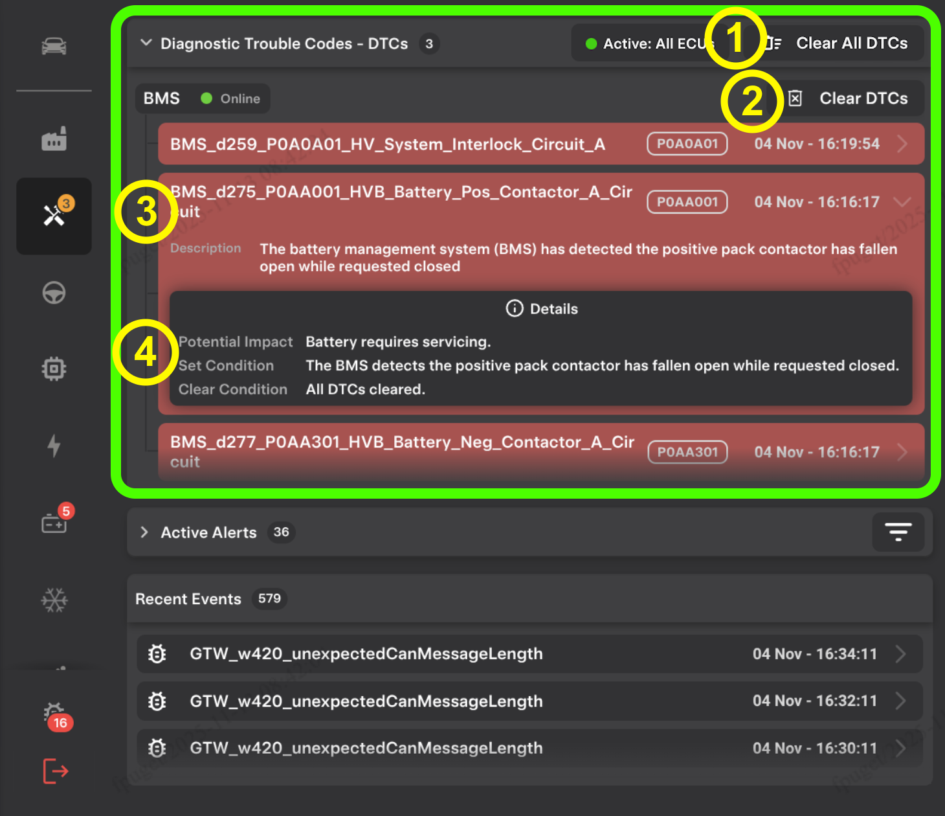Select the lightning bolt power icon
Screen dimensions: 945x816
54,446
